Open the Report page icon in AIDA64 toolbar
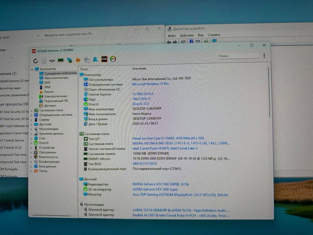The width and height of the screenshot is (313, 235). [x=44, y=60]
